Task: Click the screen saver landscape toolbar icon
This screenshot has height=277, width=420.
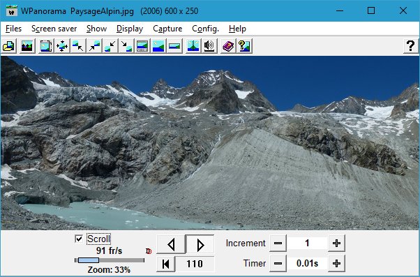Action: click(27, 46)
